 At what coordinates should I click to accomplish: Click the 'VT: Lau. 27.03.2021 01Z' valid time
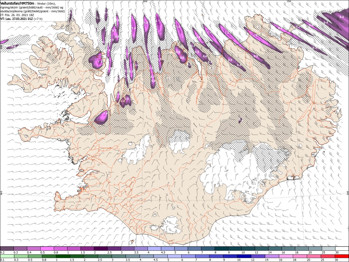tap(17, 19)
